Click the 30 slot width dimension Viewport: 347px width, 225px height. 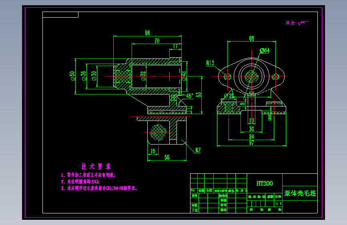coord(251,129)
